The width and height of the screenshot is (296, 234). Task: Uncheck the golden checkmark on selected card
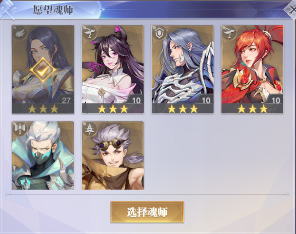(43, 70)
